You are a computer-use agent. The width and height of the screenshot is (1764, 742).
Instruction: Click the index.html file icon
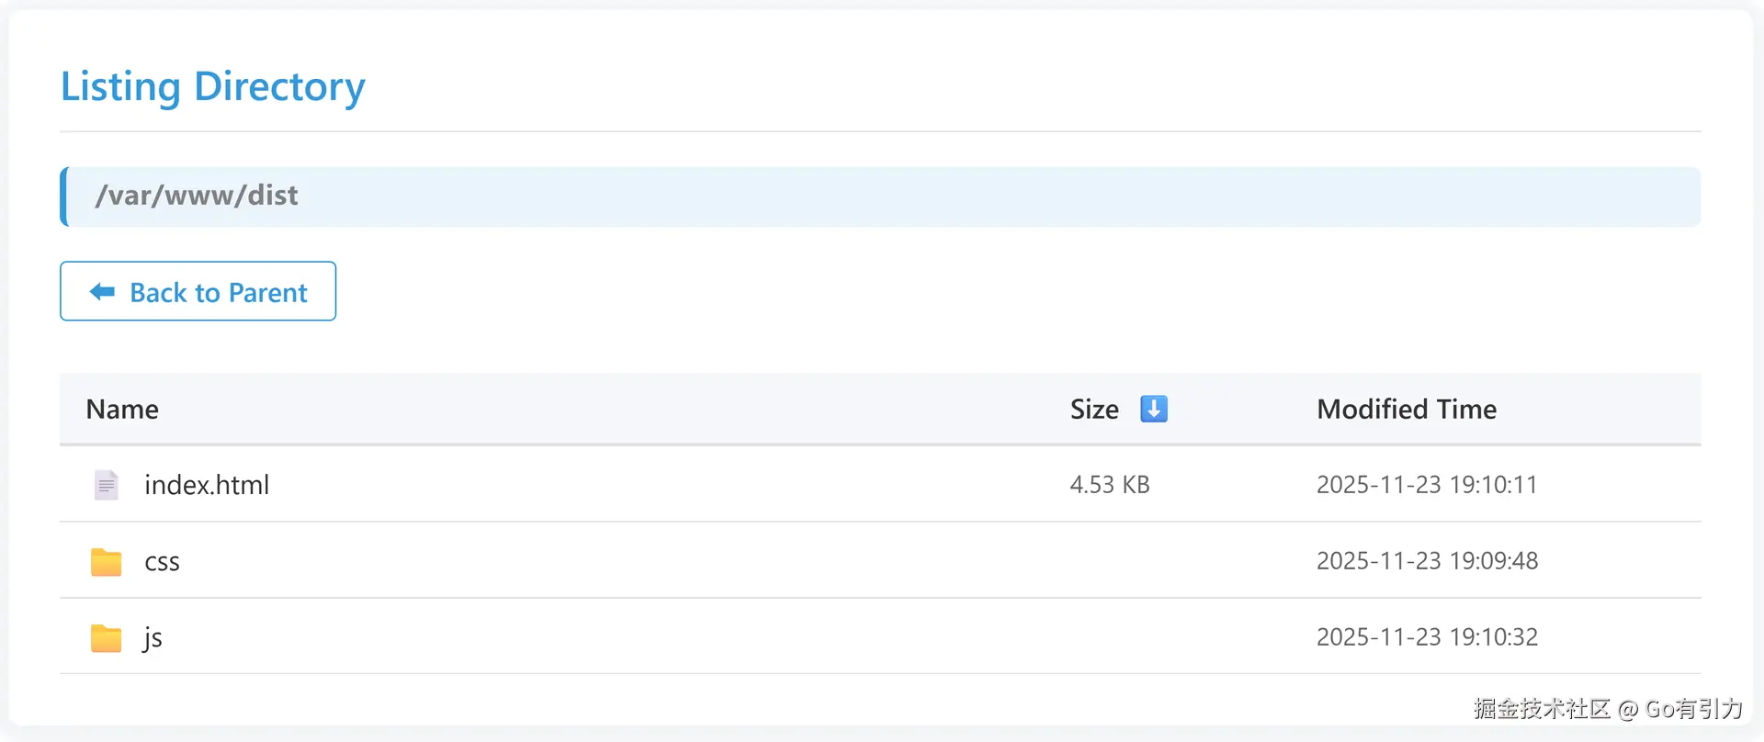click(x=107, y=485)
